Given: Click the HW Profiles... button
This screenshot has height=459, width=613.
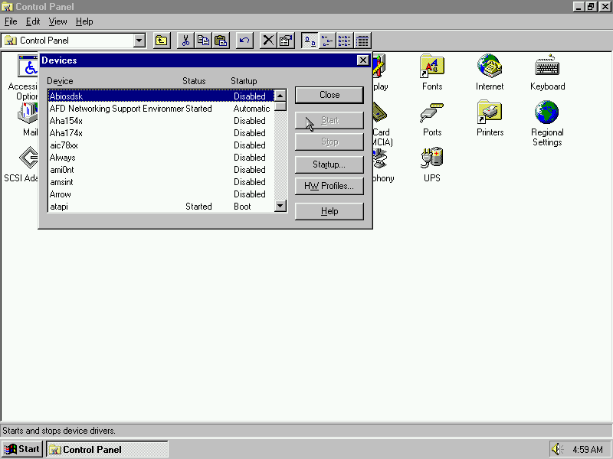Looking at the screenshot, I should [x=329, y=186].
